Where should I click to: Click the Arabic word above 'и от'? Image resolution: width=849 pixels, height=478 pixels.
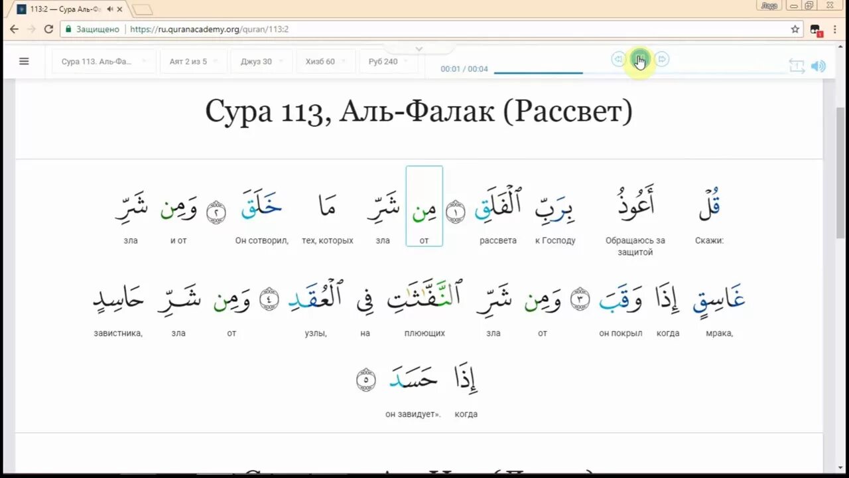[x=178, y=208]
